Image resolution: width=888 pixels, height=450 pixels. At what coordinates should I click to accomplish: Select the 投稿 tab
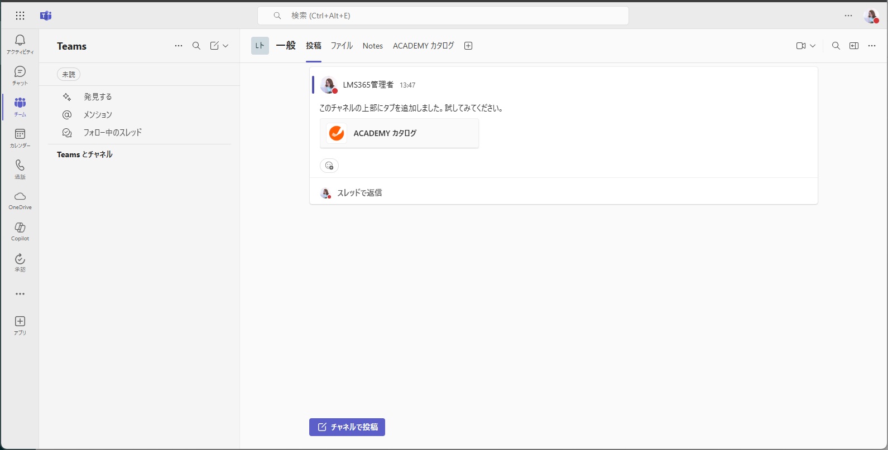(314, 46)
